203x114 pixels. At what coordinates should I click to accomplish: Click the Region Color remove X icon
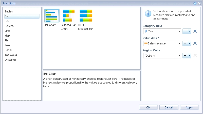click(195, 56)
